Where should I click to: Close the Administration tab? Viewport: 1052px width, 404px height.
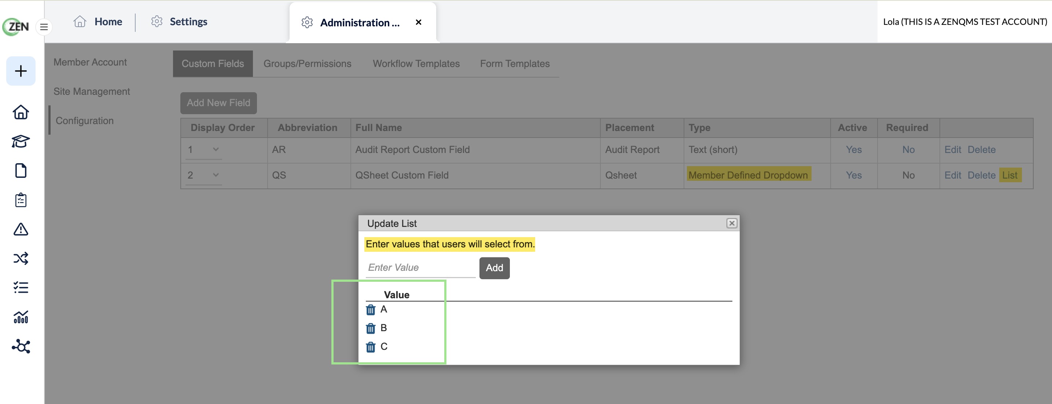[x=418, y=22]
